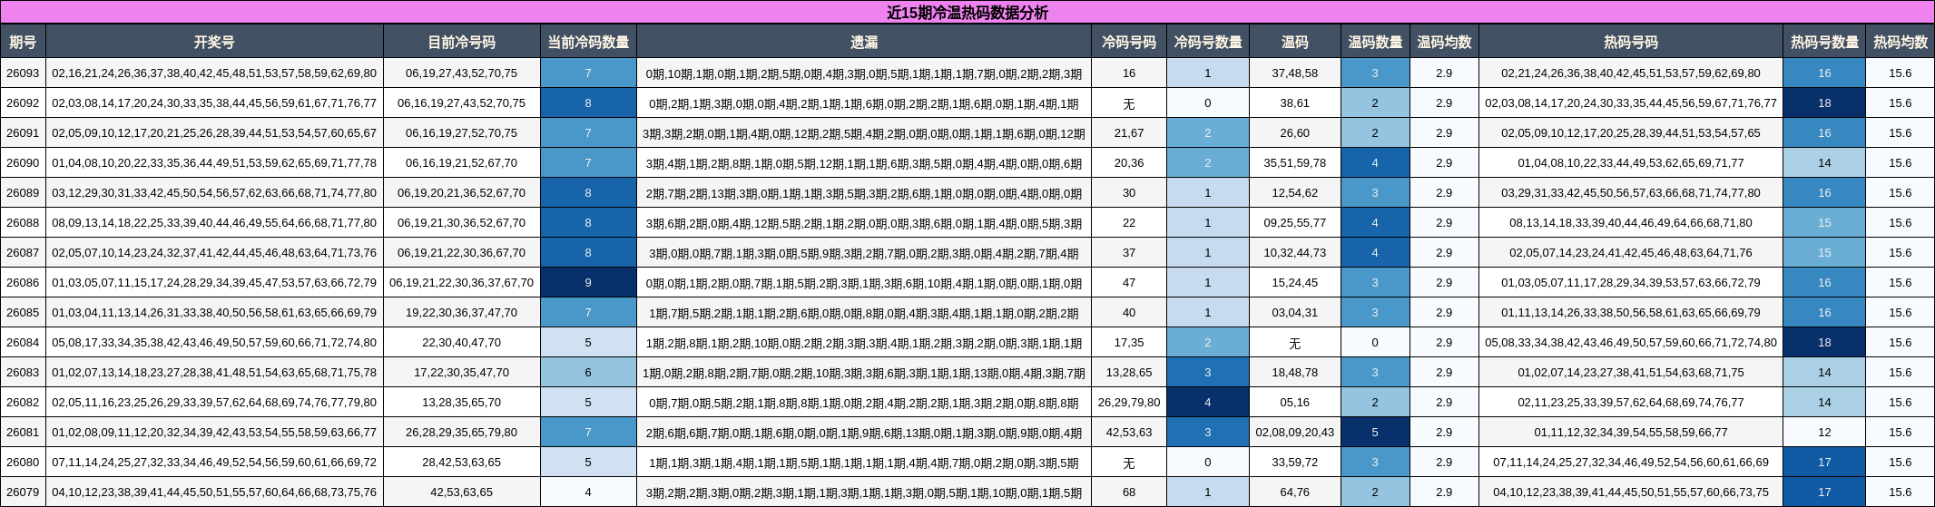Click 冷码号码 cell 无 in row 26092

tap(1129, 103)
